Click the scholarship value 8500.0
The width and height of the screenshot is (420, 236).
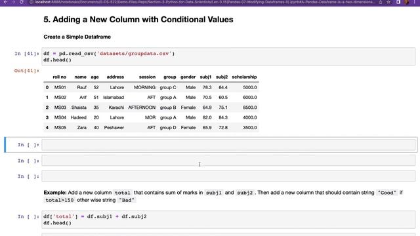pyautogui.click(x=249, y=108)
